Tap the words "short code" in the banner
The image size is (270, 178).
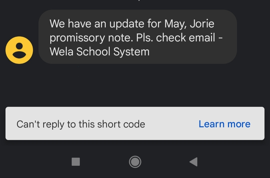121,124
